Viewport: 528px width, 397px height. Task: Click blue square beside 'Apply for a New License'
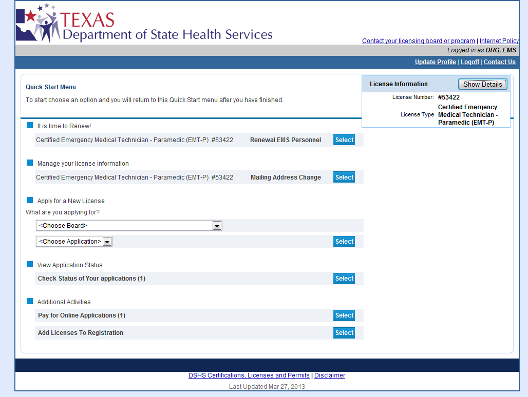click(30, 201)
